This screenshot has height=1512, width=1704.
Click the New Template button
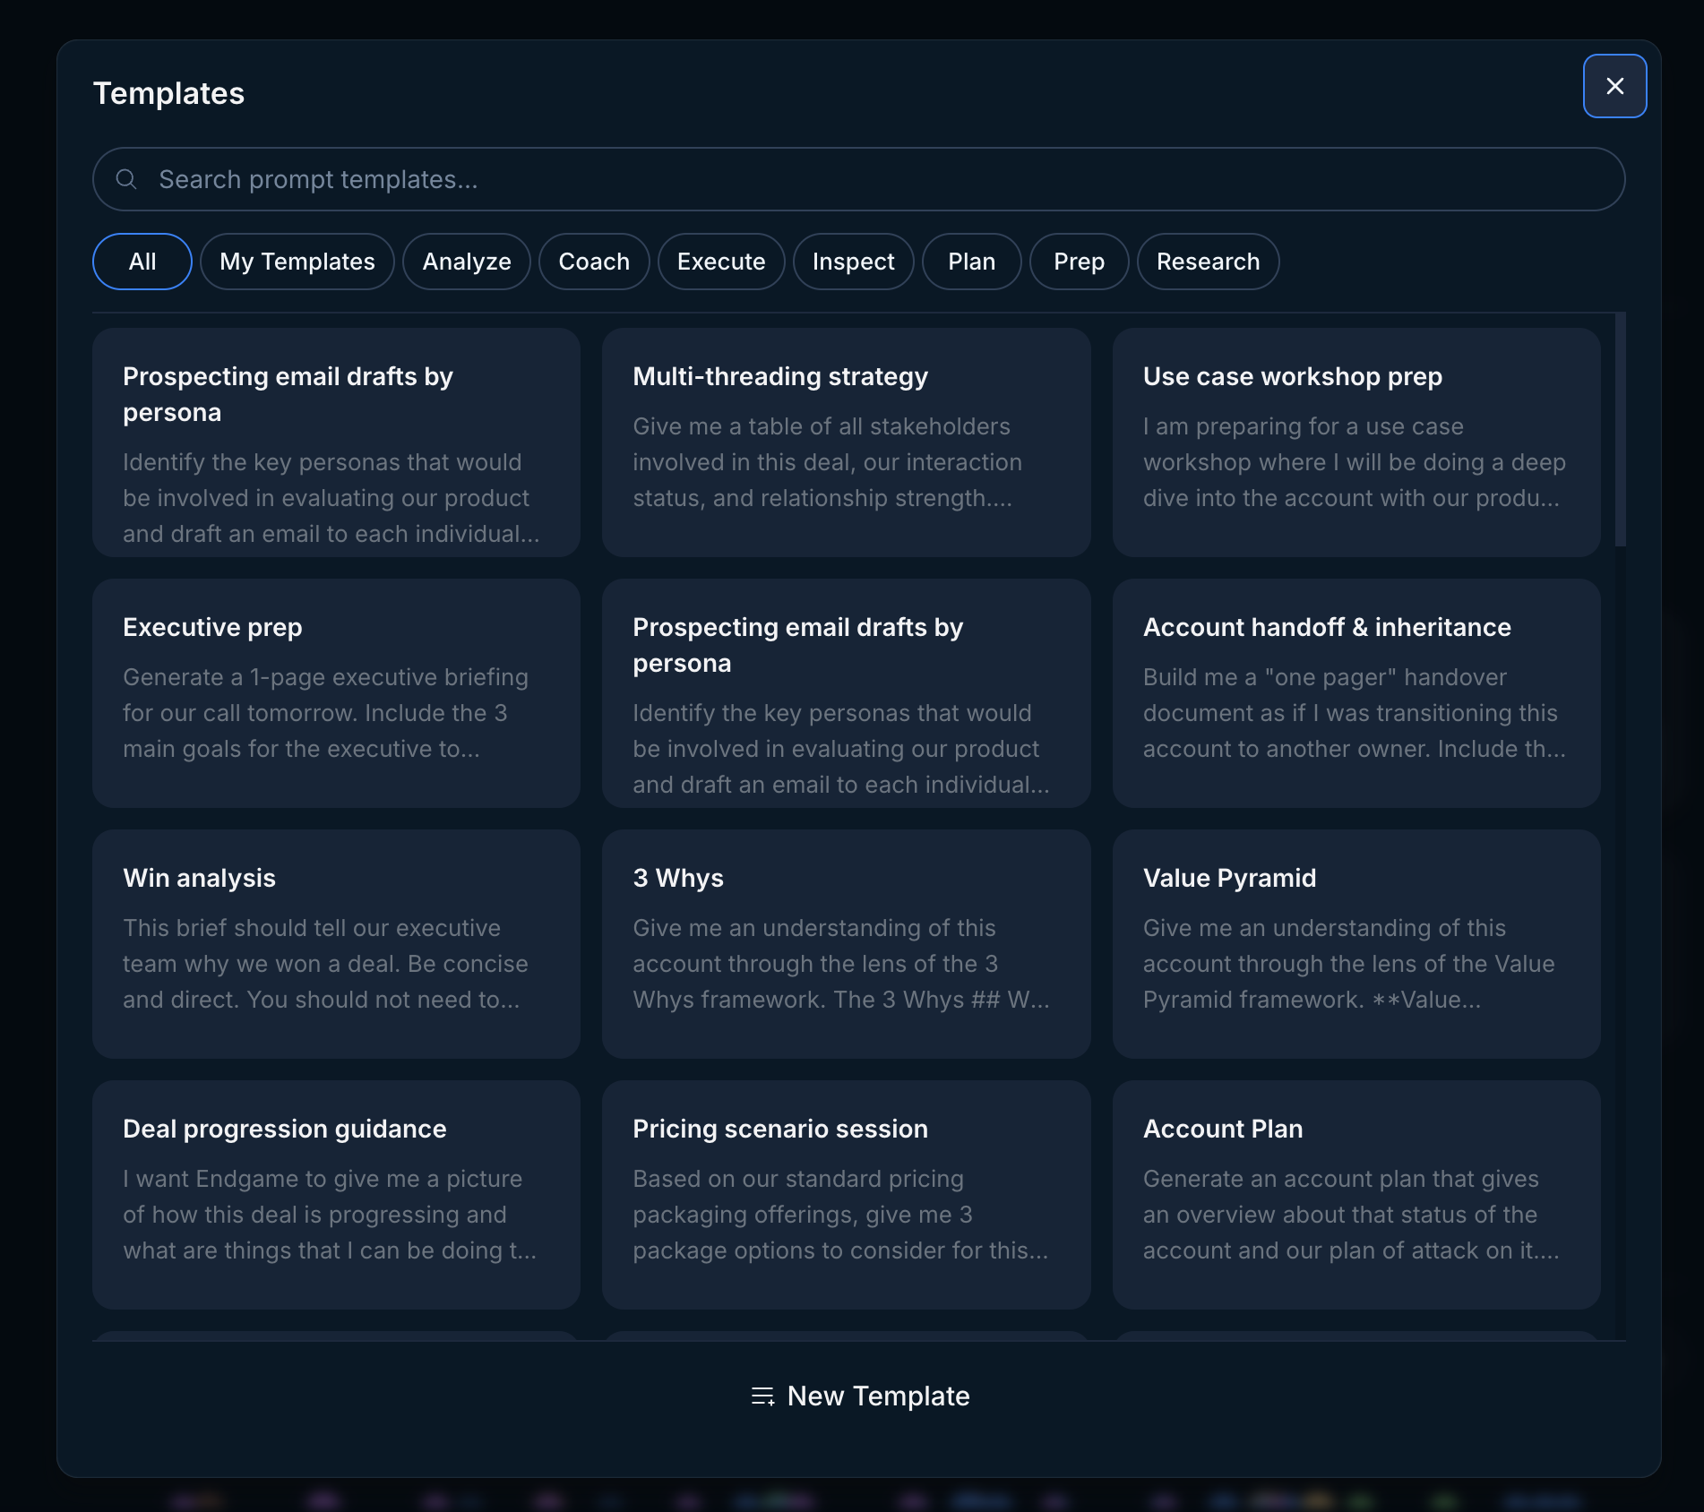860,1396
